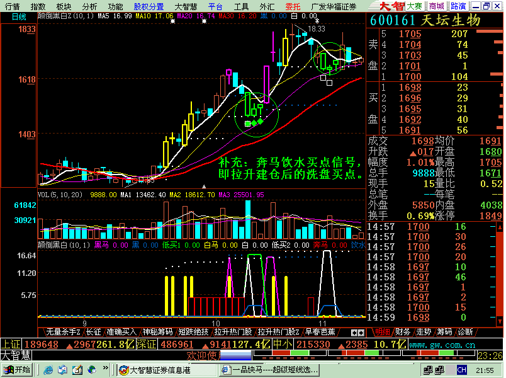
Task: Click the 大智慧 status bar label
Action: 16,355
